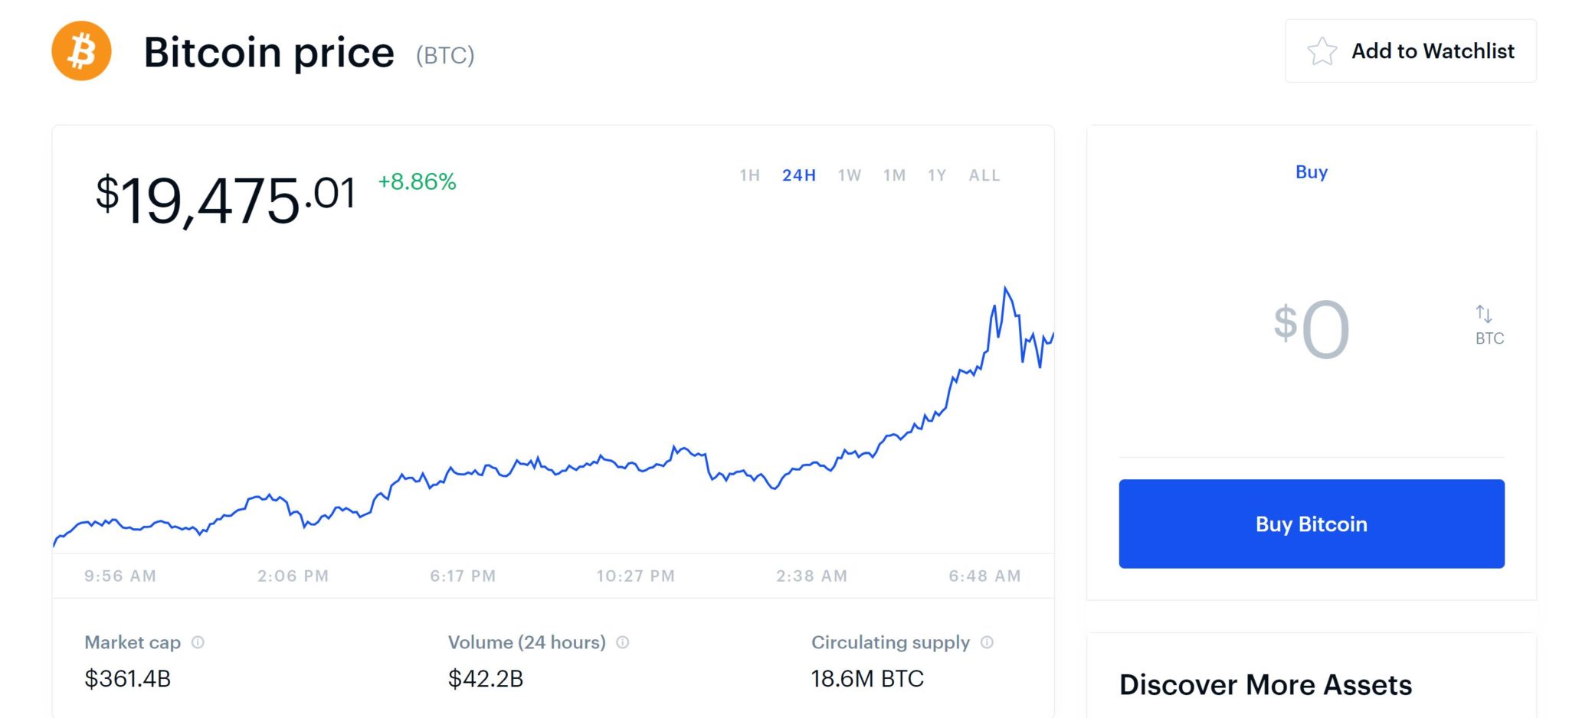This screenshot has height=718, width=1569.
Task: Show ALL time price history
Action: 984,175
